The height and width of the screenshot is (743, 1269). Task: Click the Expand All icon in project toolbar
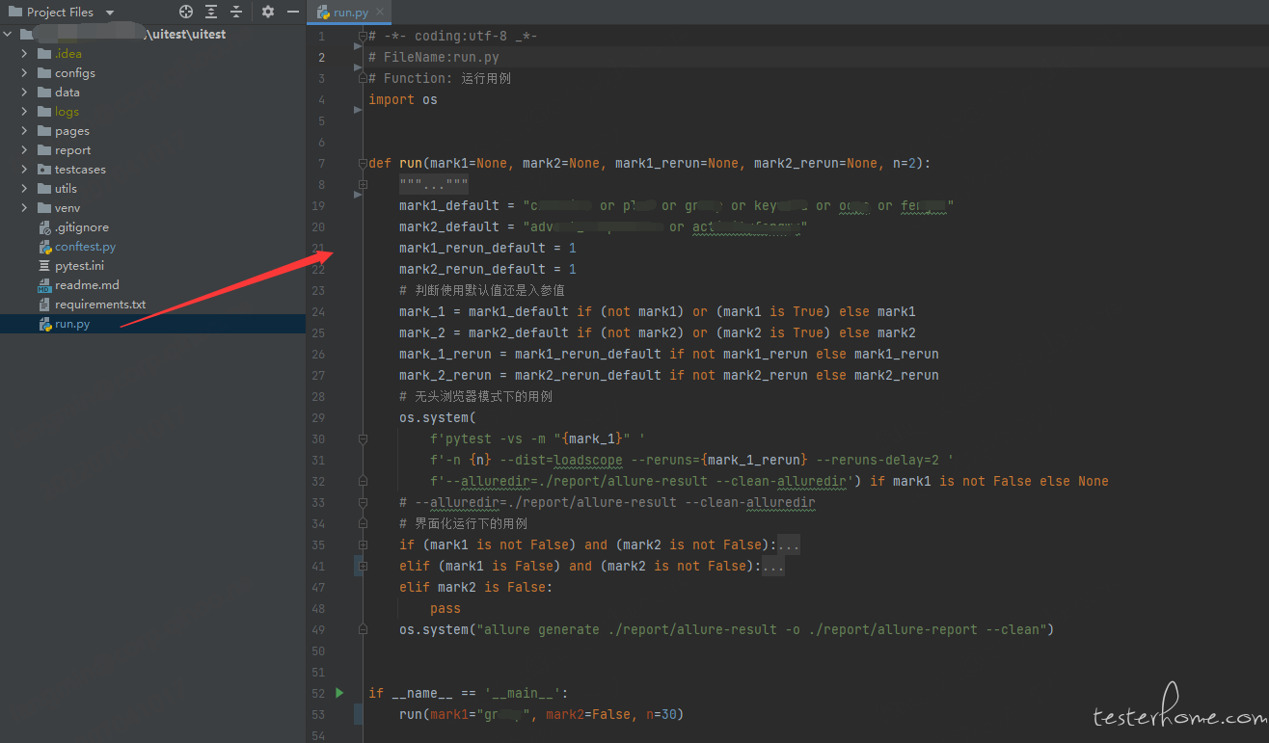coord(211,12)
